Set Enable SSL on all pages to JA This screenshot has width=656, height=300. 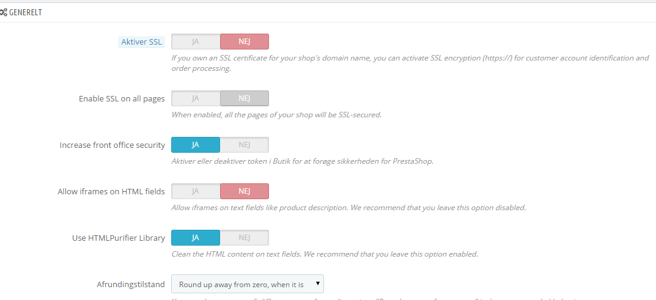[x=196, y=98]
